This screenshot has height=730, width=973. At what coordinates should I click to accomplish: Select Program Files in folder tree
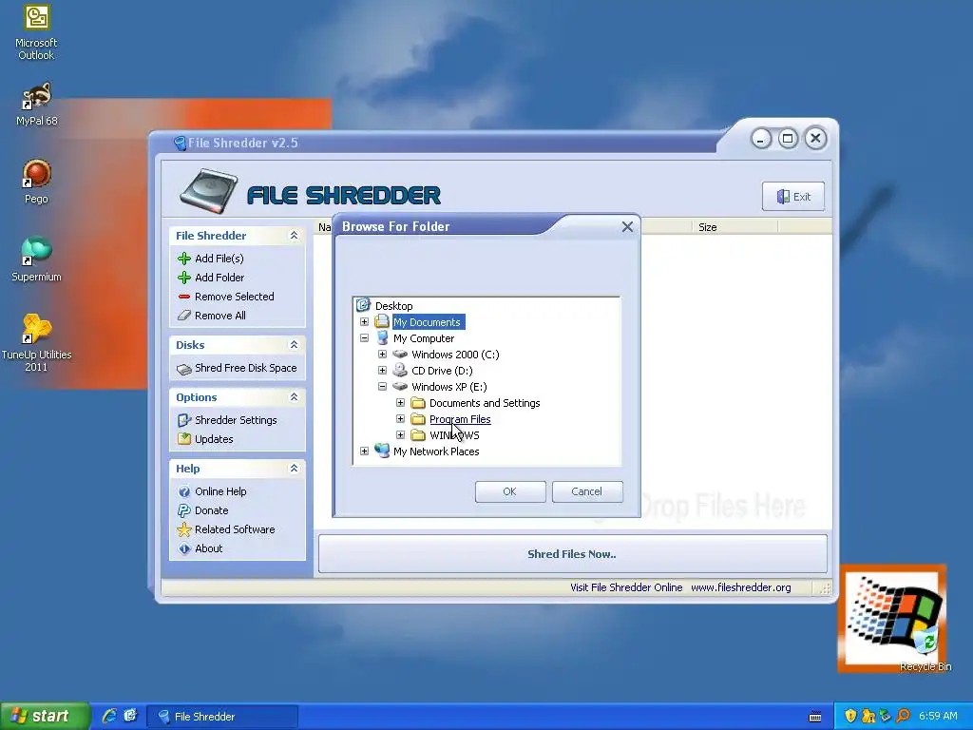click(x=460, y=419)
